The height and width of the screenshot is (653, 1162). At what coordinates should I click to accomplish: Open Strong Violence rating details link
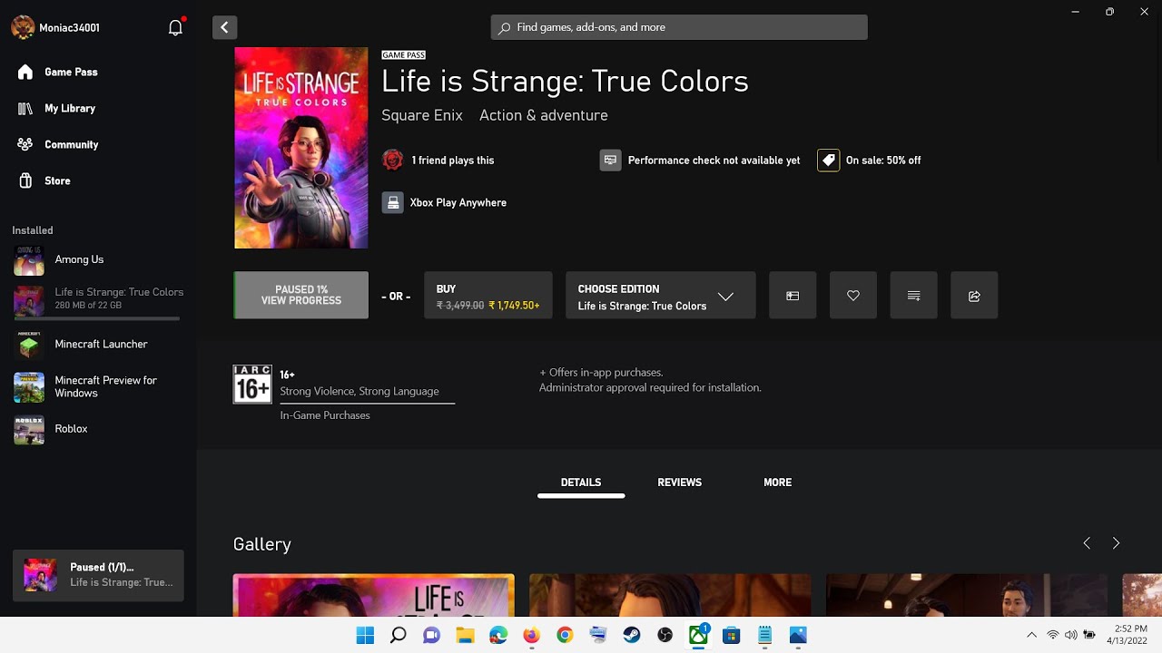pyautogui.click(x=359, y=391)
